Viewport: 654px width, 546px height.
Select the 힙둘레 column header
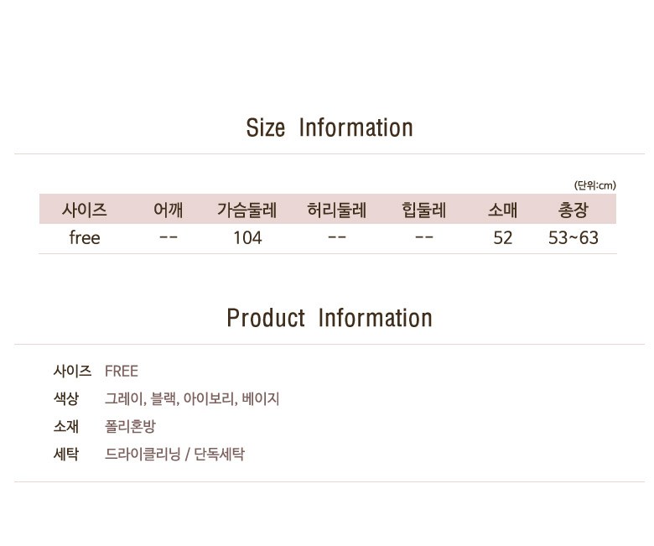(423, 210)
